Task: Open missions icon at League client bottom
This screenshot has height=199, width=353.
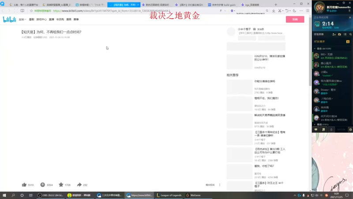Action: (x=323, y=130)
